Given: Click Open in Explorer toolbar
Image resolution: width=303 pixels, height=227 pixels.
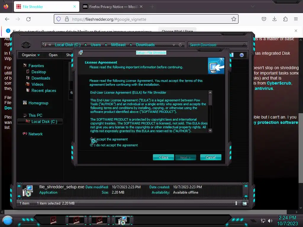Looking at the screenshot, I should (x=53, y=55).
